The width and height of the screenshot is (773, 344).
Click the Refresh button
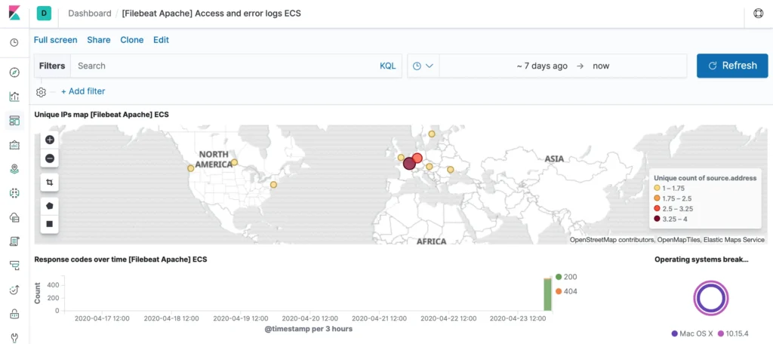(x=732, y=66)
